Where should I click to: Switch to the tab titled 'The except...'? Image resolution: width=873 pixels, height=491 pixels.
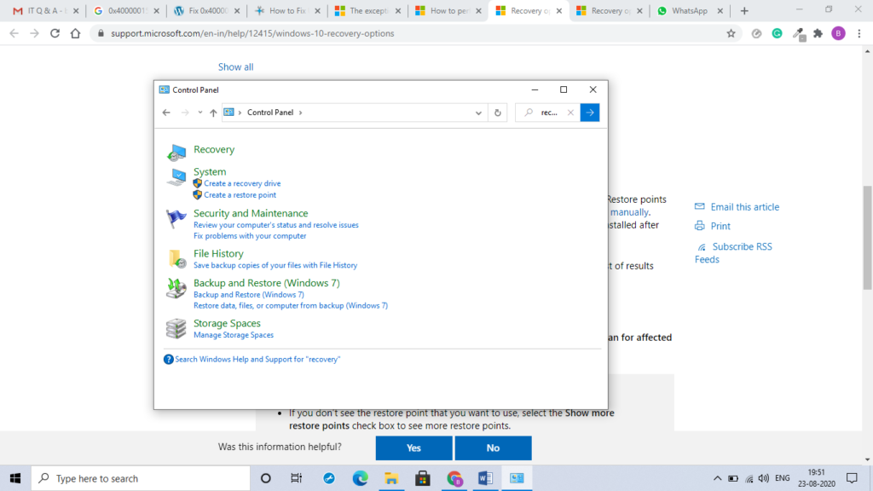(371, 12)
